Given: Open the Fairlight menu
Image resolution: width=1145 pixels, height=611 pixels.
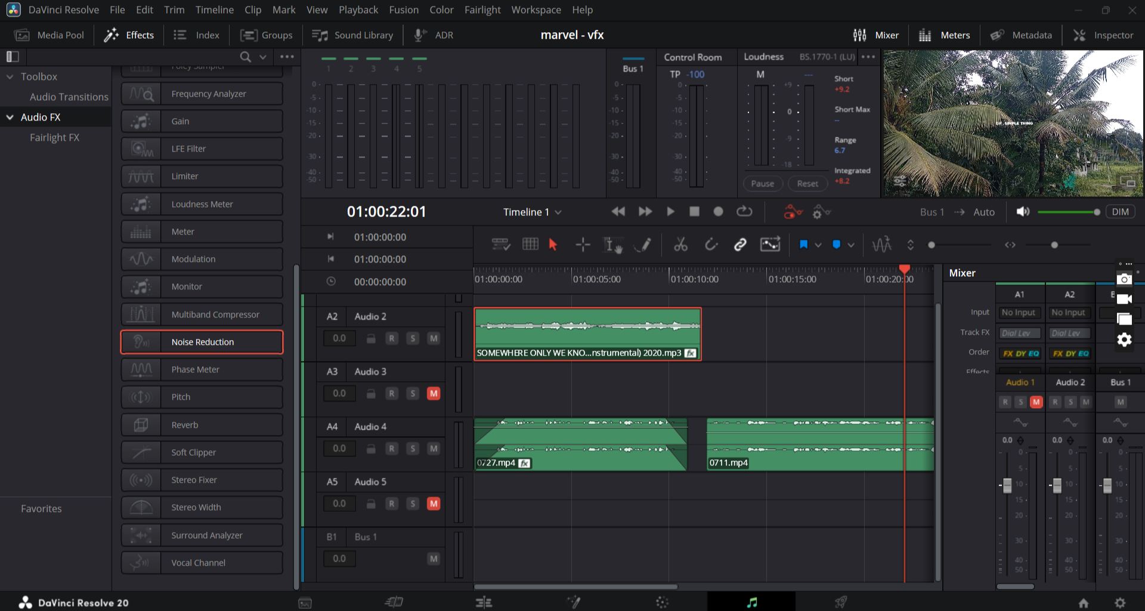Looking at the screenshot, I should tap(482, 10).
